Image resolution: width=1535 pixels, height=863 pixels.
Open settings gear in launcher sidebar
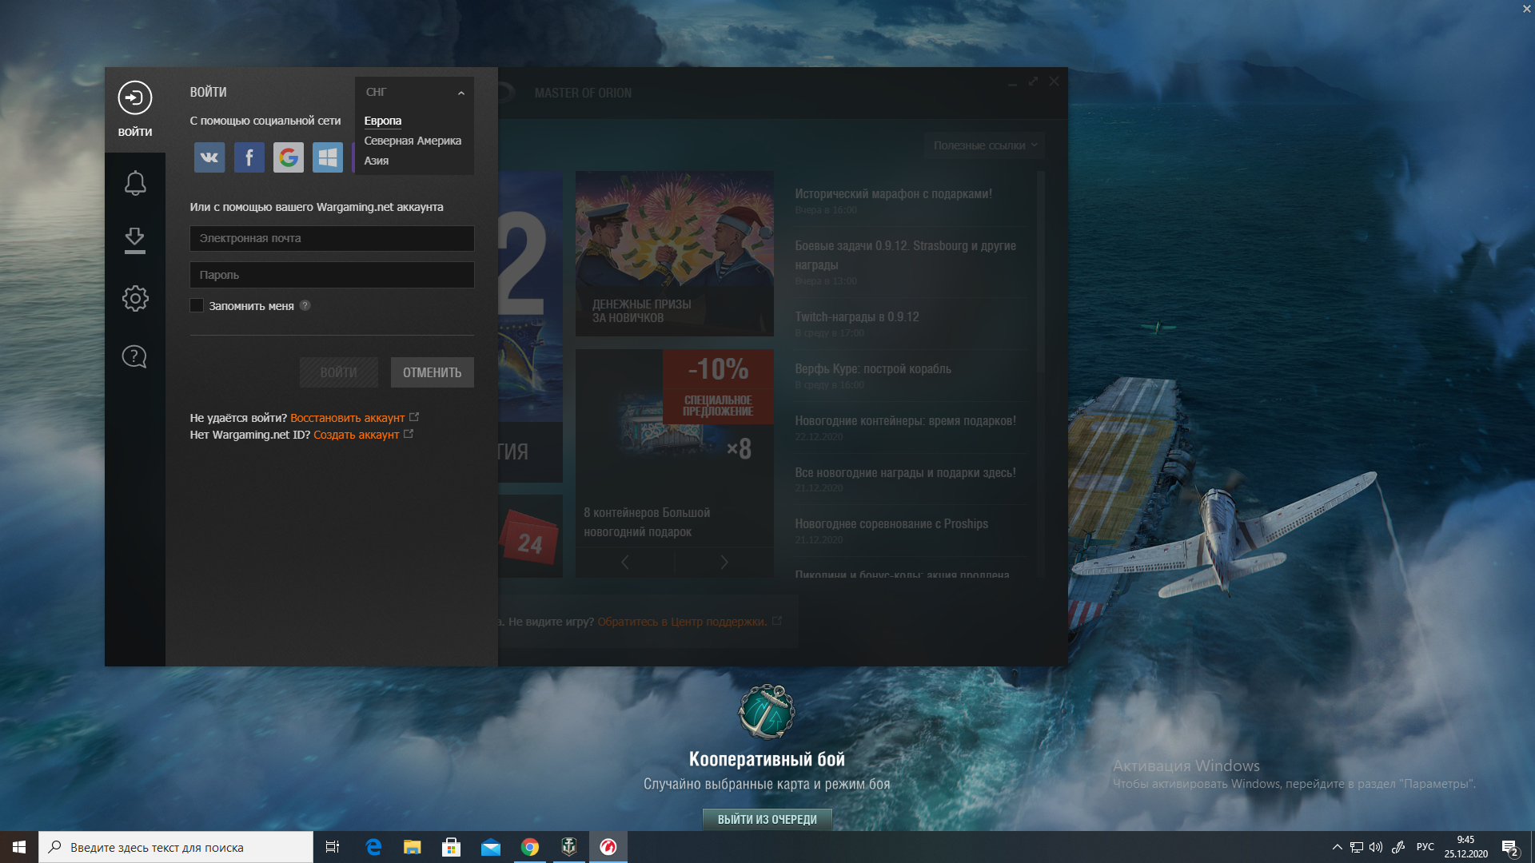click(135, 298)
